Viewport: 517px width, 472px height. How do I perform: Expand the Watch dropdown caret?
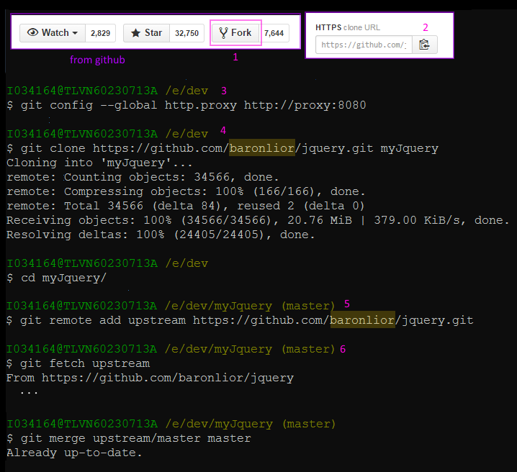[76, 33]
